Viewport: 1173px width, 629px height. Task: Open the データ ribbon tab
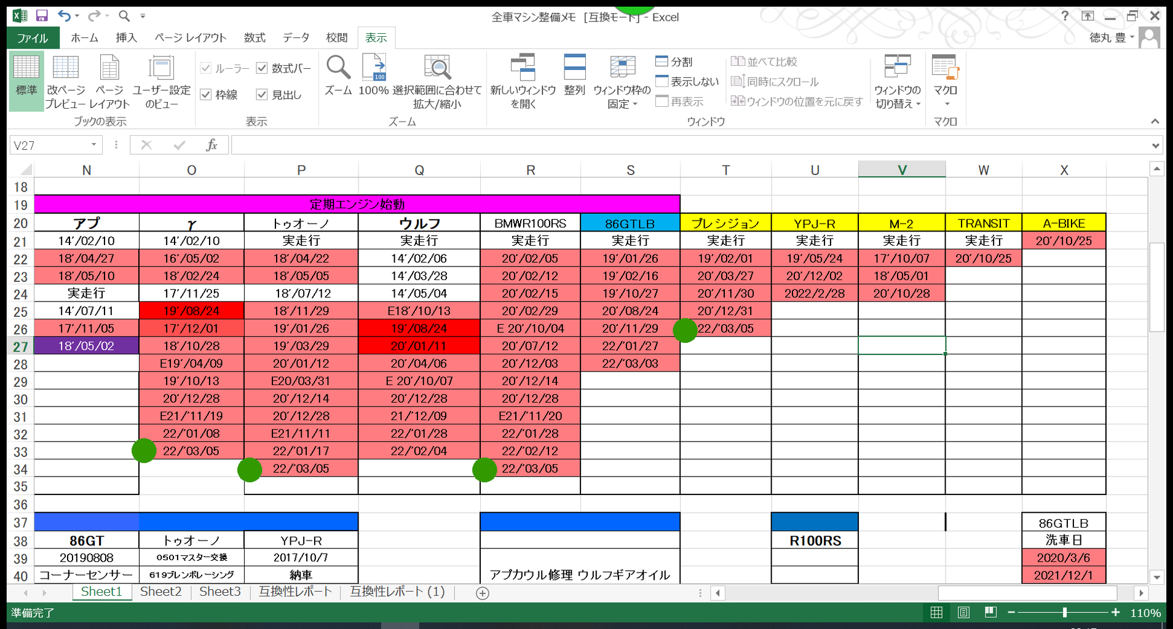pos(296,37)
